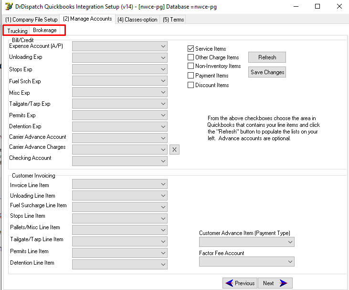Screen dimensions: 349x290
Task: Select the Brokerage sub-tab
Action: point(45,30)
